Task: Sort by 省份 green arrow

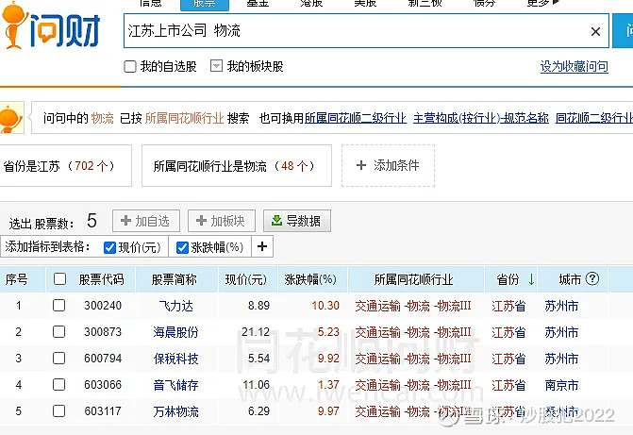Action: point(531,279)
